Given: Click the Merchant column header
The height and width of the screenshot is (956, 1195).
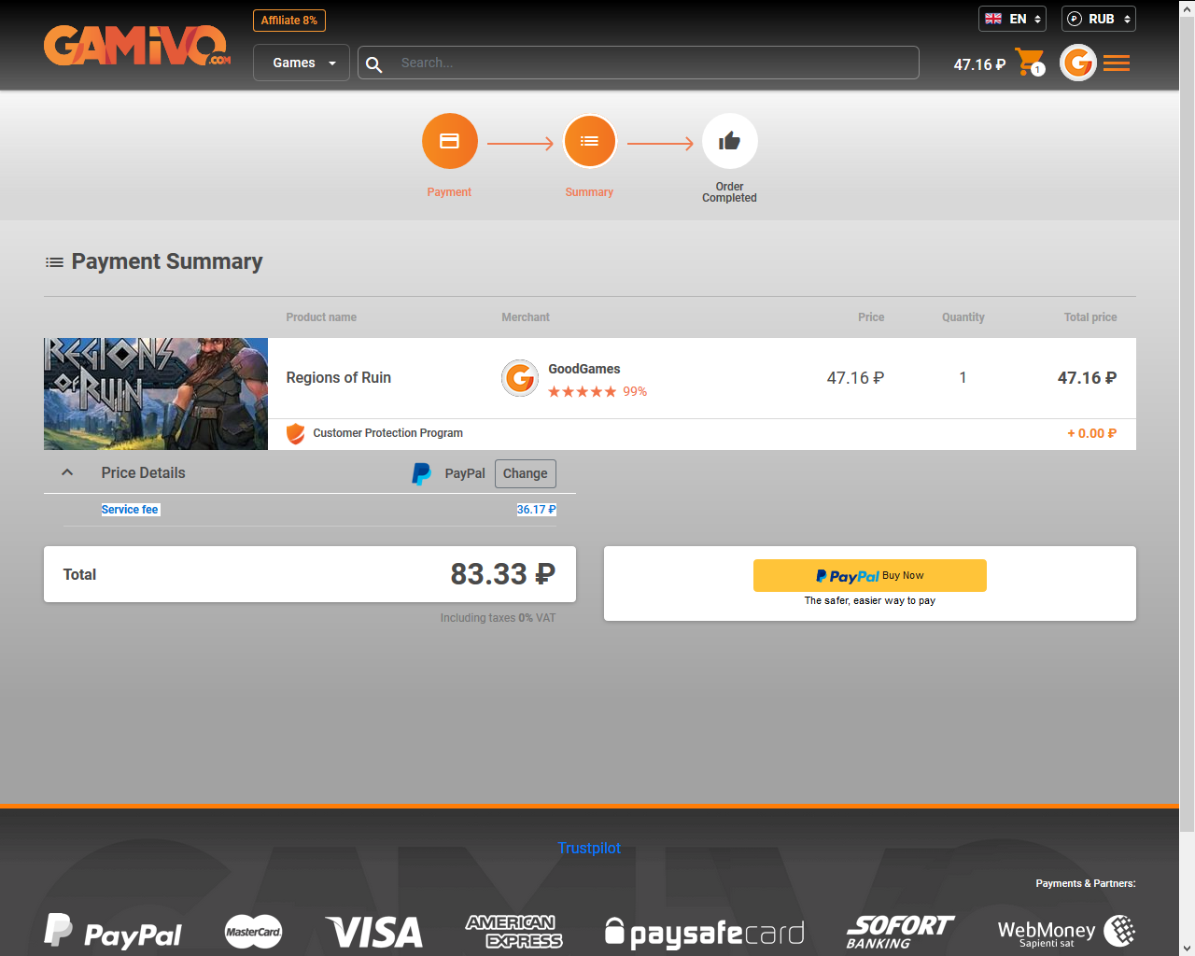Looking at the screenshot, I should 526,317.
